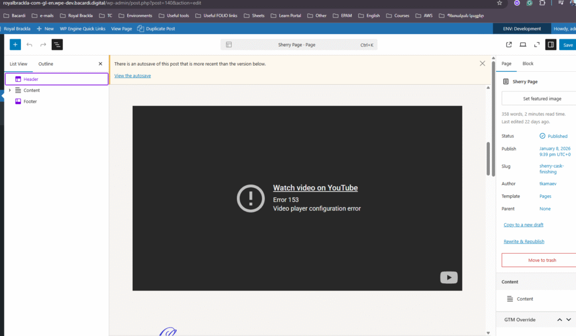
Task: Open page preview in new tab
Action: click(x=509, y=45)
